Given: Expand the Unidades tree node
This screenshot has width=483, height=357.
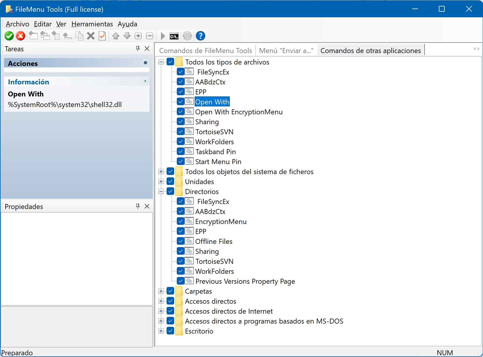Looking at the screenshot, I should pos(161,181).
